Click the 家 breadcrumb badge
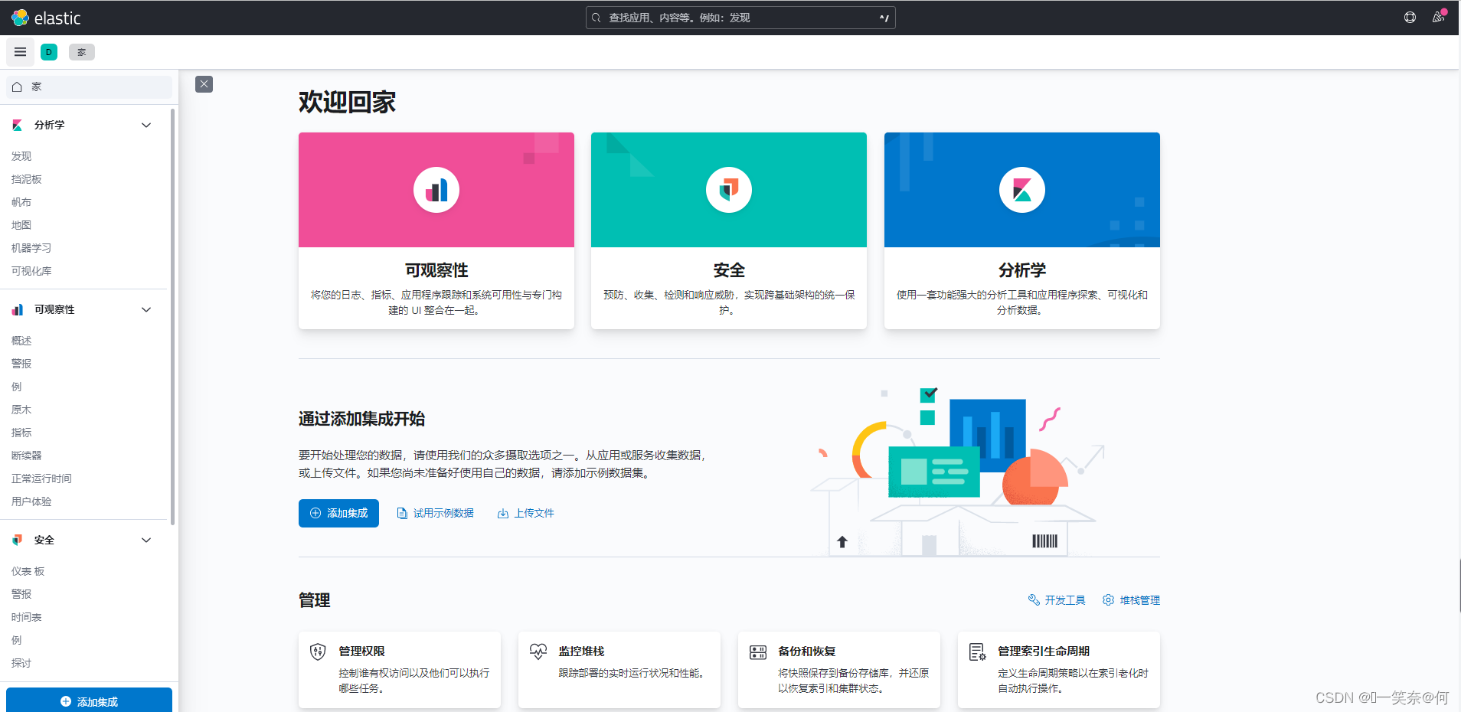Screen dimensions: 1461x712 [82, 52]
